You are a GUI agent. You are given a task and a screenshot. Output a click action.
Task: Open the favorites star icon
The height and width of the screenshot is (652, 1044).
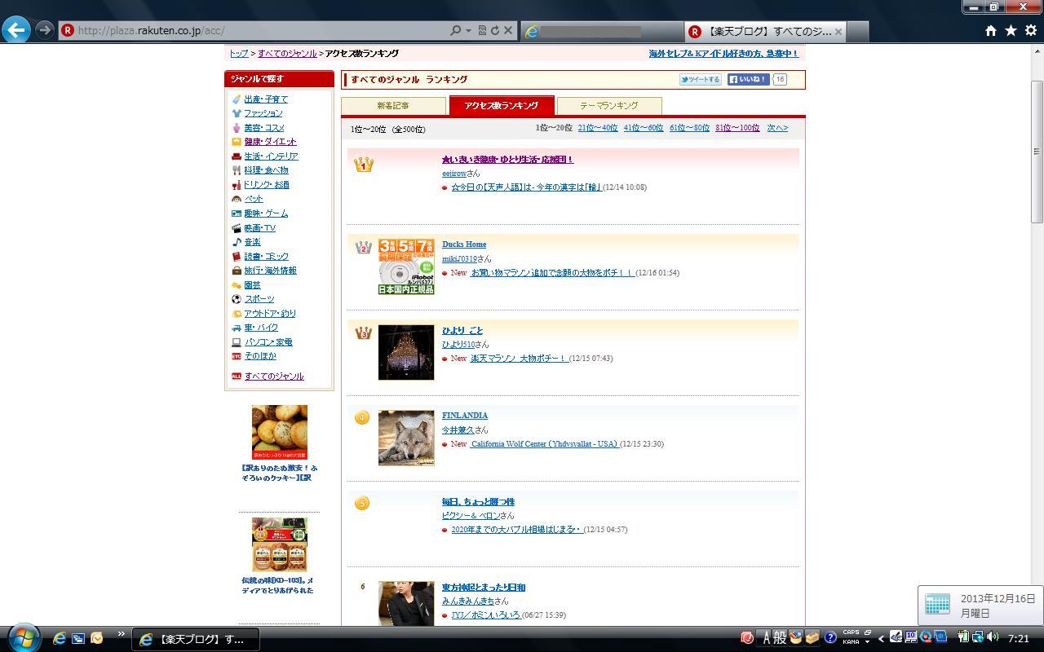(1011, 31)
